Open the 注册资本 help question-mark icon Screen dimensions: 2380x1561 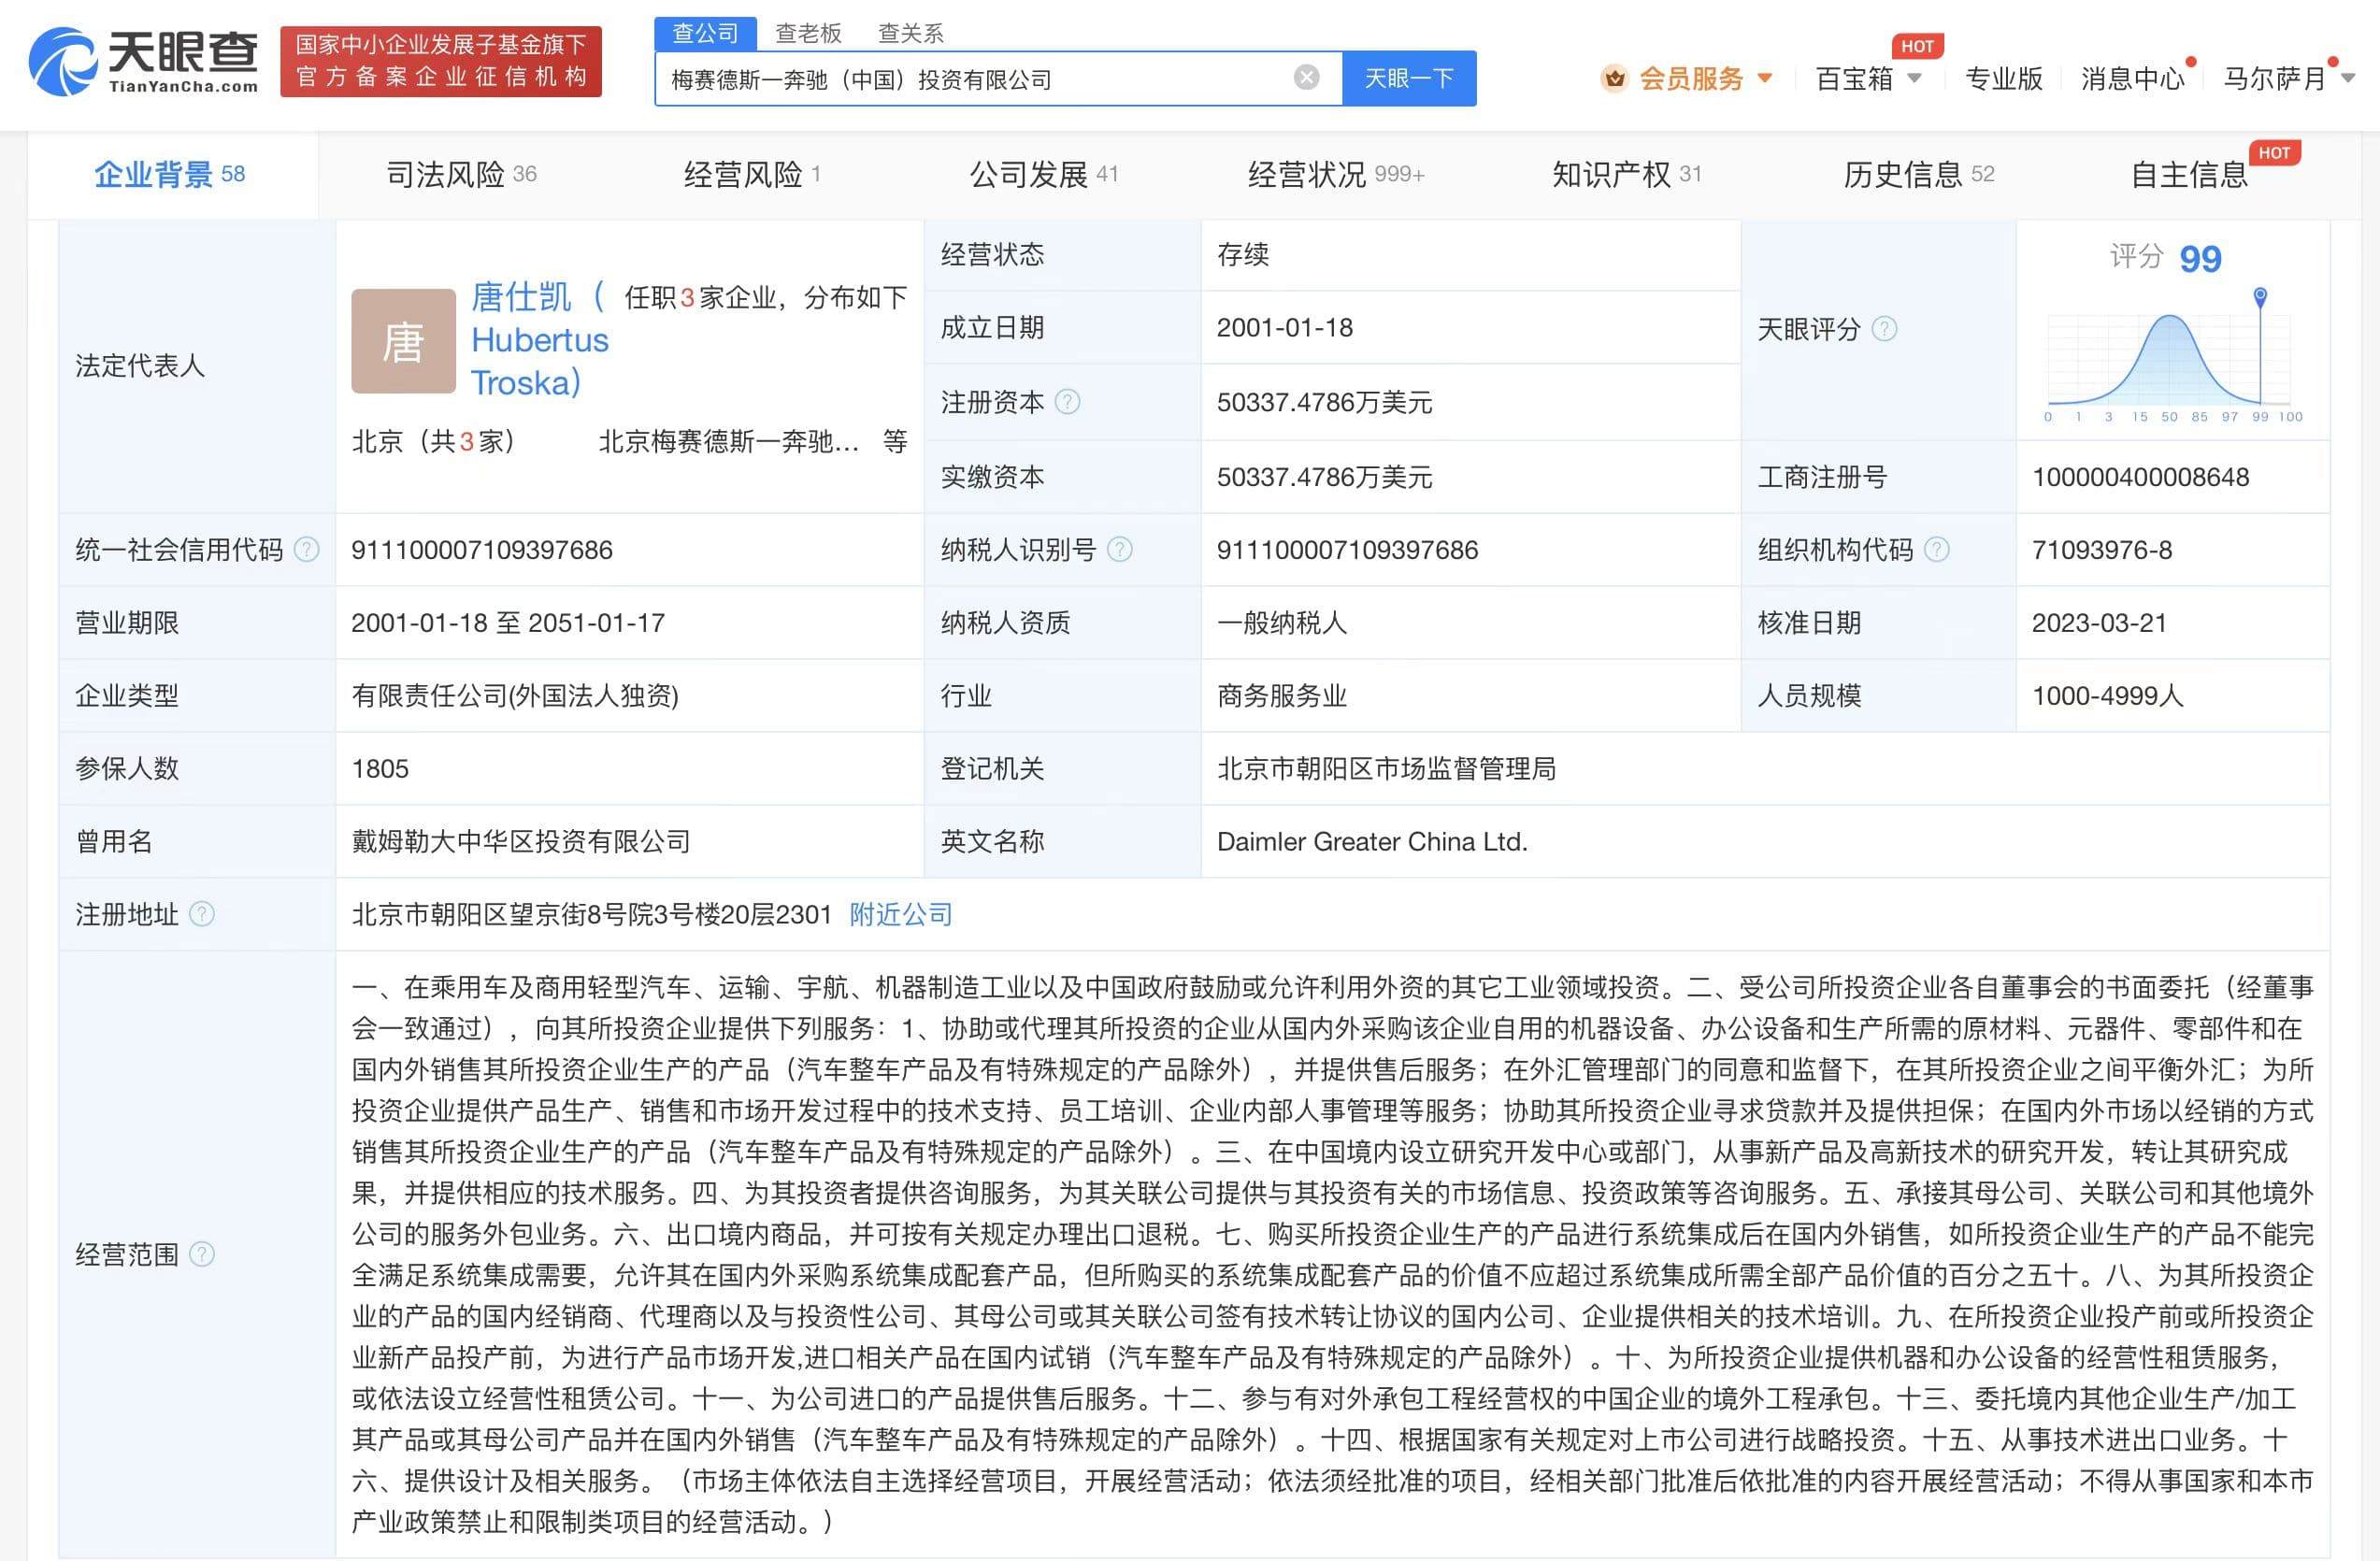[1068, 402]
